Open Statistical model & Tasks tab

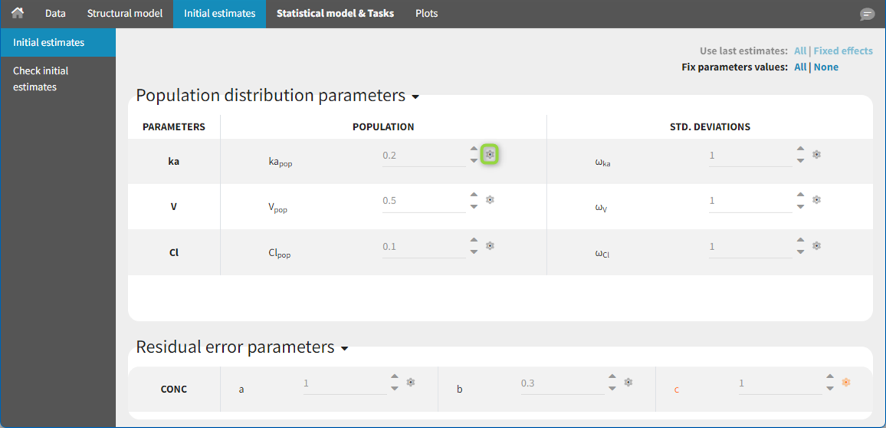click(335, 13)
